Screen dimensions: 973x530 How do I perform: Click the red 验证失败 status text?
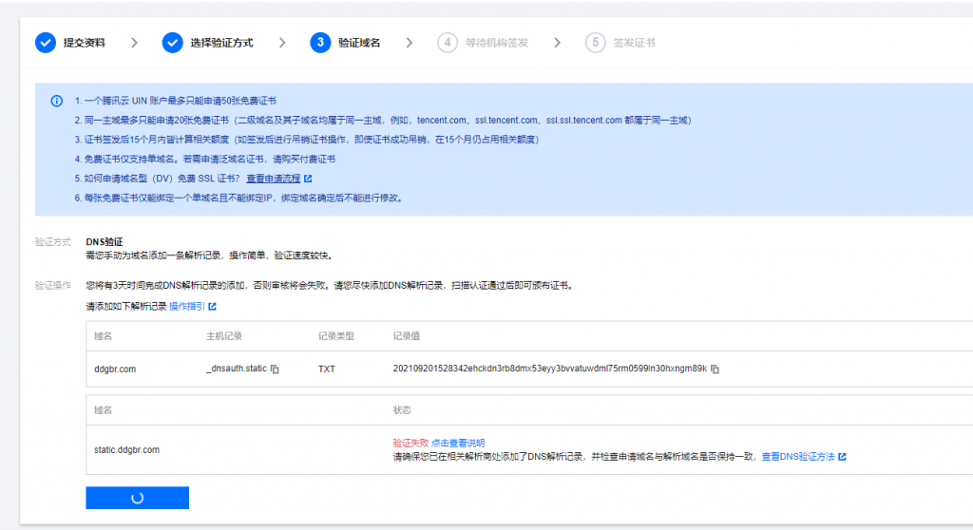tap(410, 444)
